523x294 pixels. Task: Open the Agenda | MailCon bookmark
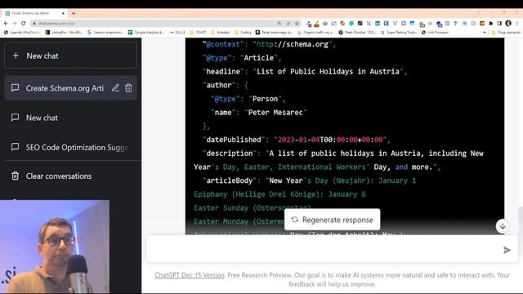point(22,33)
